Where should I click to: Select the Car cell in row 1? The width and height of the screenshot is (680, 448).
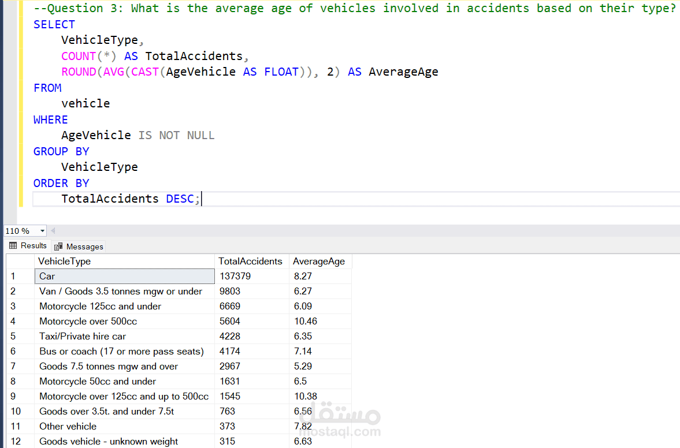pyautogui.click(x=124, y=276)
